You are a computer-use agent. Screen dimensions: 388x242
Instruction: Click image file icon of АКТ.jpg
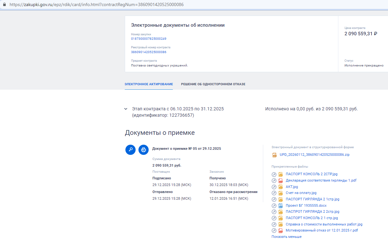pos(280,187)
